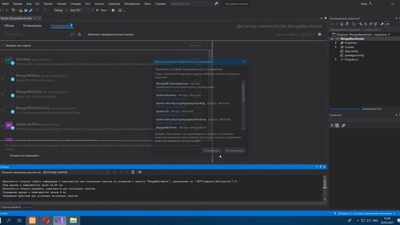The image size is (400, 225).
Task: Click the Save file toolbar icon
Action: coord(26,11)
